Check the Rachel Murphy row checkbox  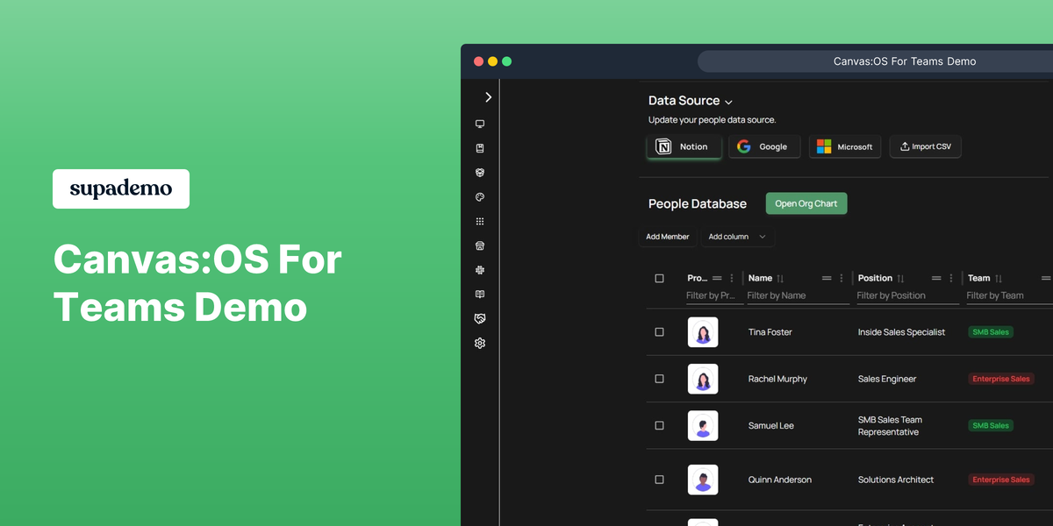click(660, 379)
